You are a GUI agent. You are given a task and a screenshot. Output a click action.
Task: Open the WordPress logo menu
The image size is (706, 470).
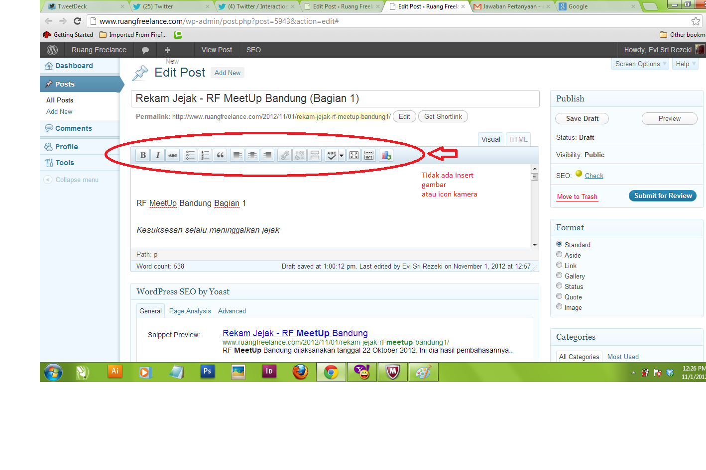52,50
